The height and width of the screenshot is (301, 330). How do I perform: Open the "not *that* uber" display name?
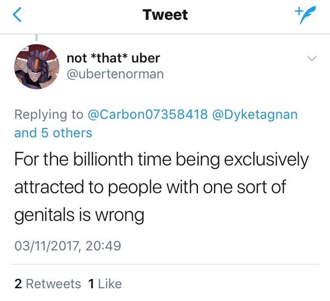click(113, 58)
